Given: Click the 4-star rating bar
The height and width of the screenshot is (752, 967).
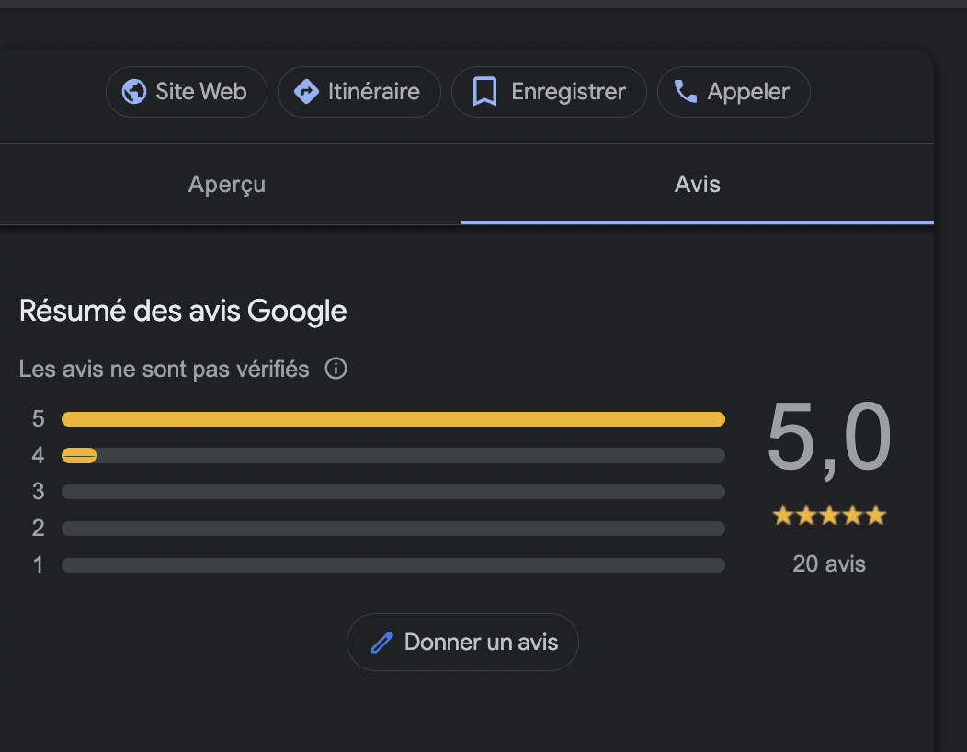Looking at the screenshot, I should pos(392,455).
